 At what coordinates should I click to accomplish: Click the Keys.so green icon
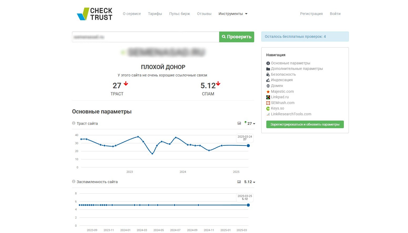(268, 108)
